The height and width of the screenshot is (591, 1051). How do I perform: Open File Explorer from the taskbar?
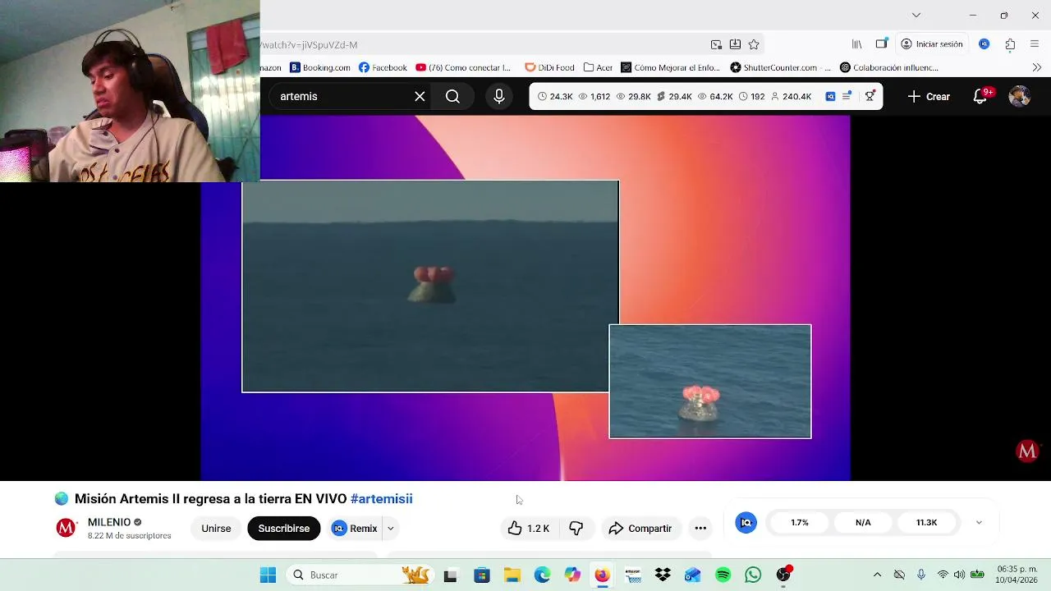512,575
